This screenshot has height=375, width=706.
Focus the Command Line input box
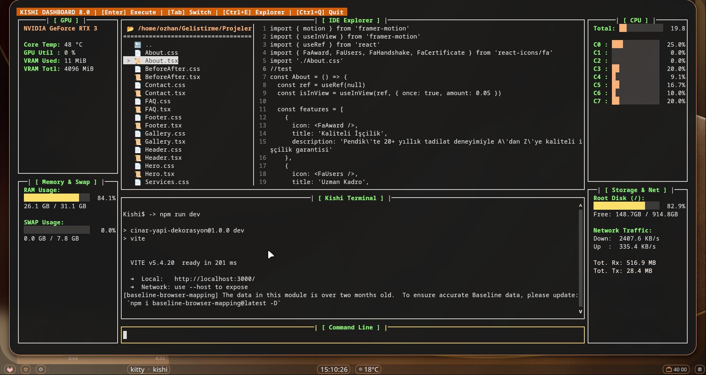(x=353, y=335)
